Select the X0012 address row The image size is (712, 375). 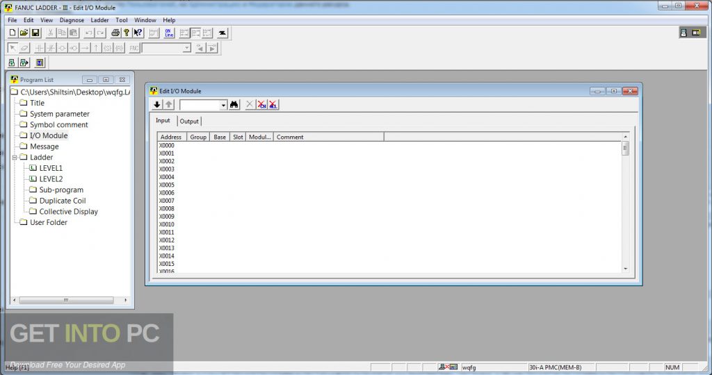(x=167, y=240)
